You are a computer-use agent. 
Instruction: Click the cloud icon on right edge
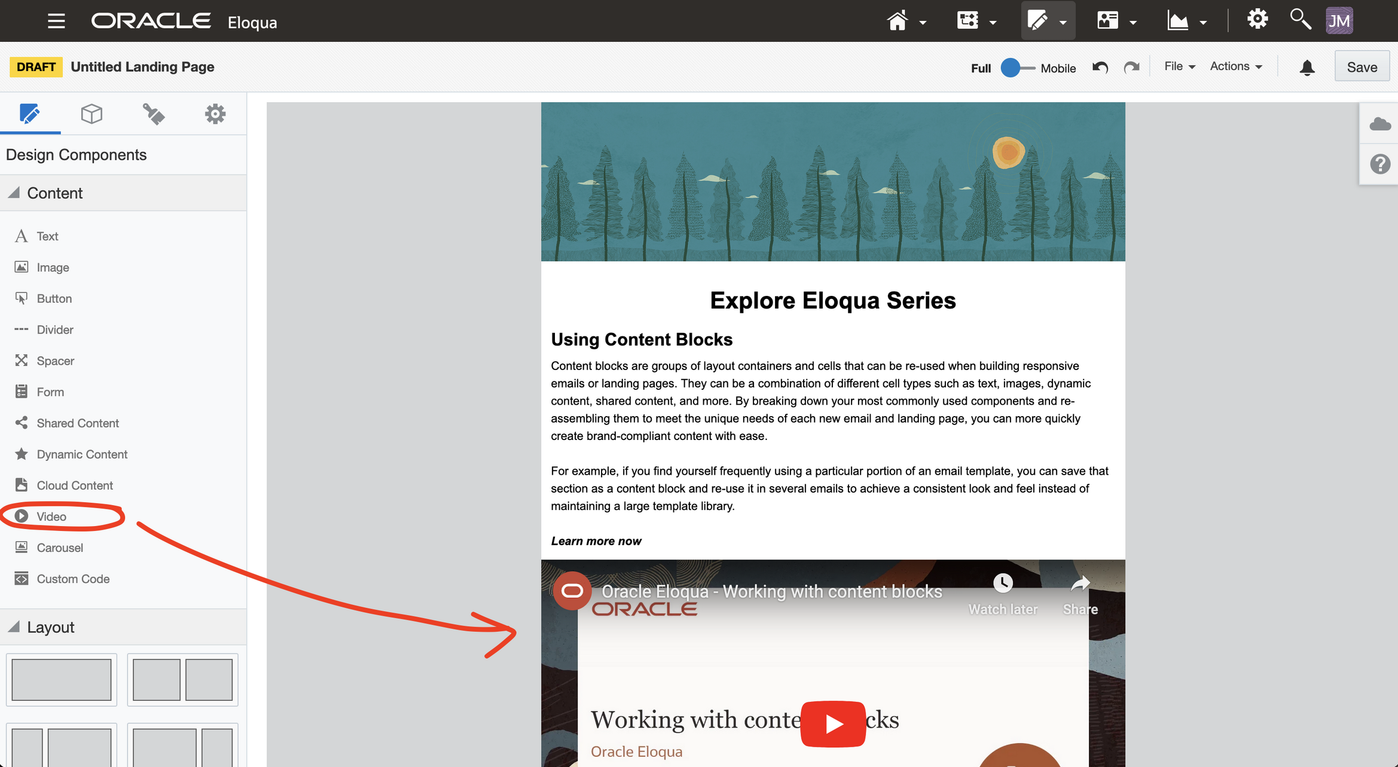coord(1379,124)
